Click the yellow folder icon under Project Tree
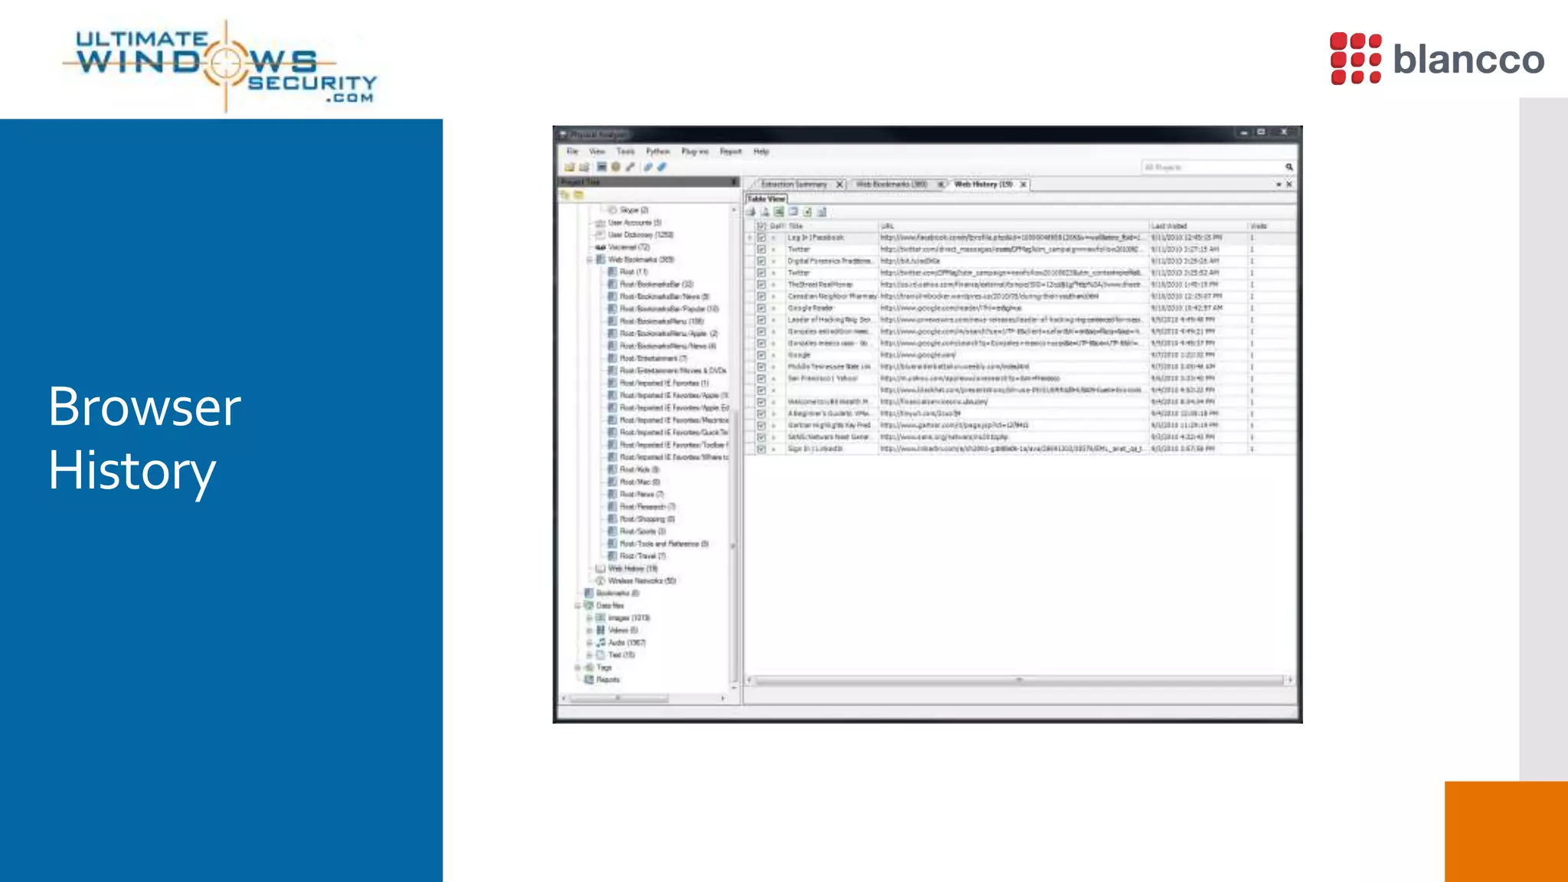This screenshot has height=882, width=1568. click(x=580, y=195)
